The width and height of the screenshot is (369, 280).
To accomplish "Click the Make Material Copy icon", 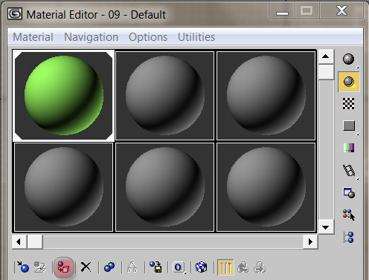I will (109, 267).
